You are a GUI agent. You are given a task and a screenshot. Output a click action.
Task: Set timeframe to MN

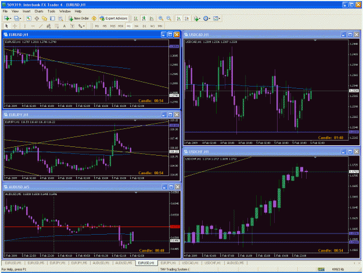click(x=160, y=26)
